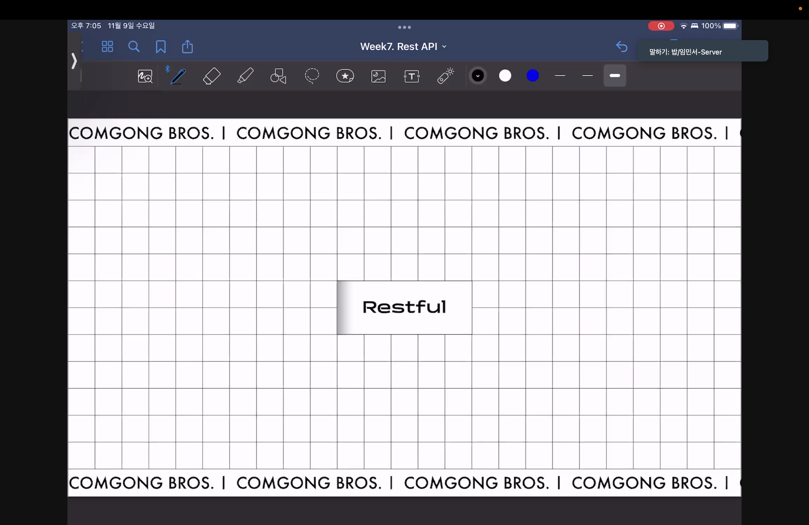Tap the red screen recording indicator

[x=661, y=26]
